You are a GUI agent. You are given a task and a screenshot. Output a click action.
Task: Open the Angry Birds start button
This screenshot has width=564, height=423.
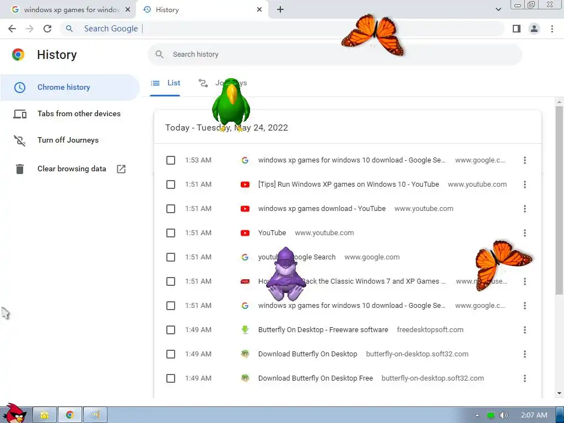click(x=14, y=414)
